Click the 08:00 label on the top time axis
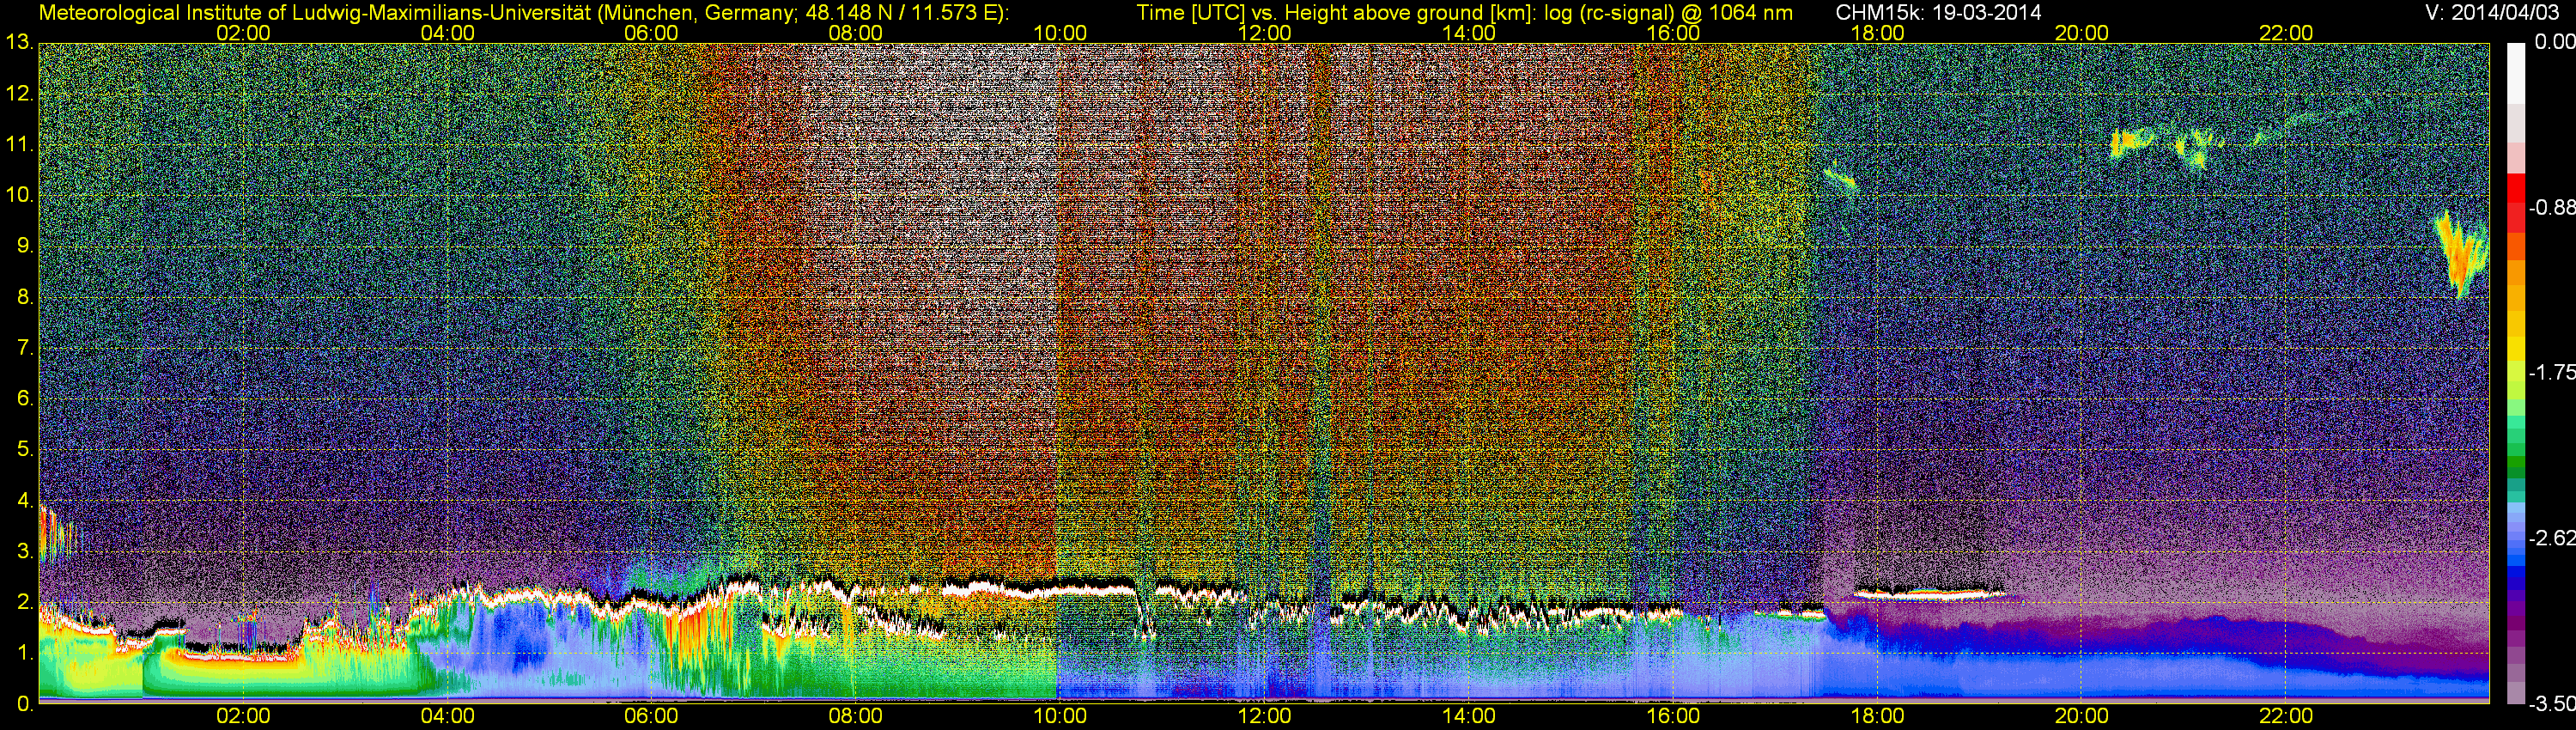This screenshot has height=730, width=2576. [856, 33]
